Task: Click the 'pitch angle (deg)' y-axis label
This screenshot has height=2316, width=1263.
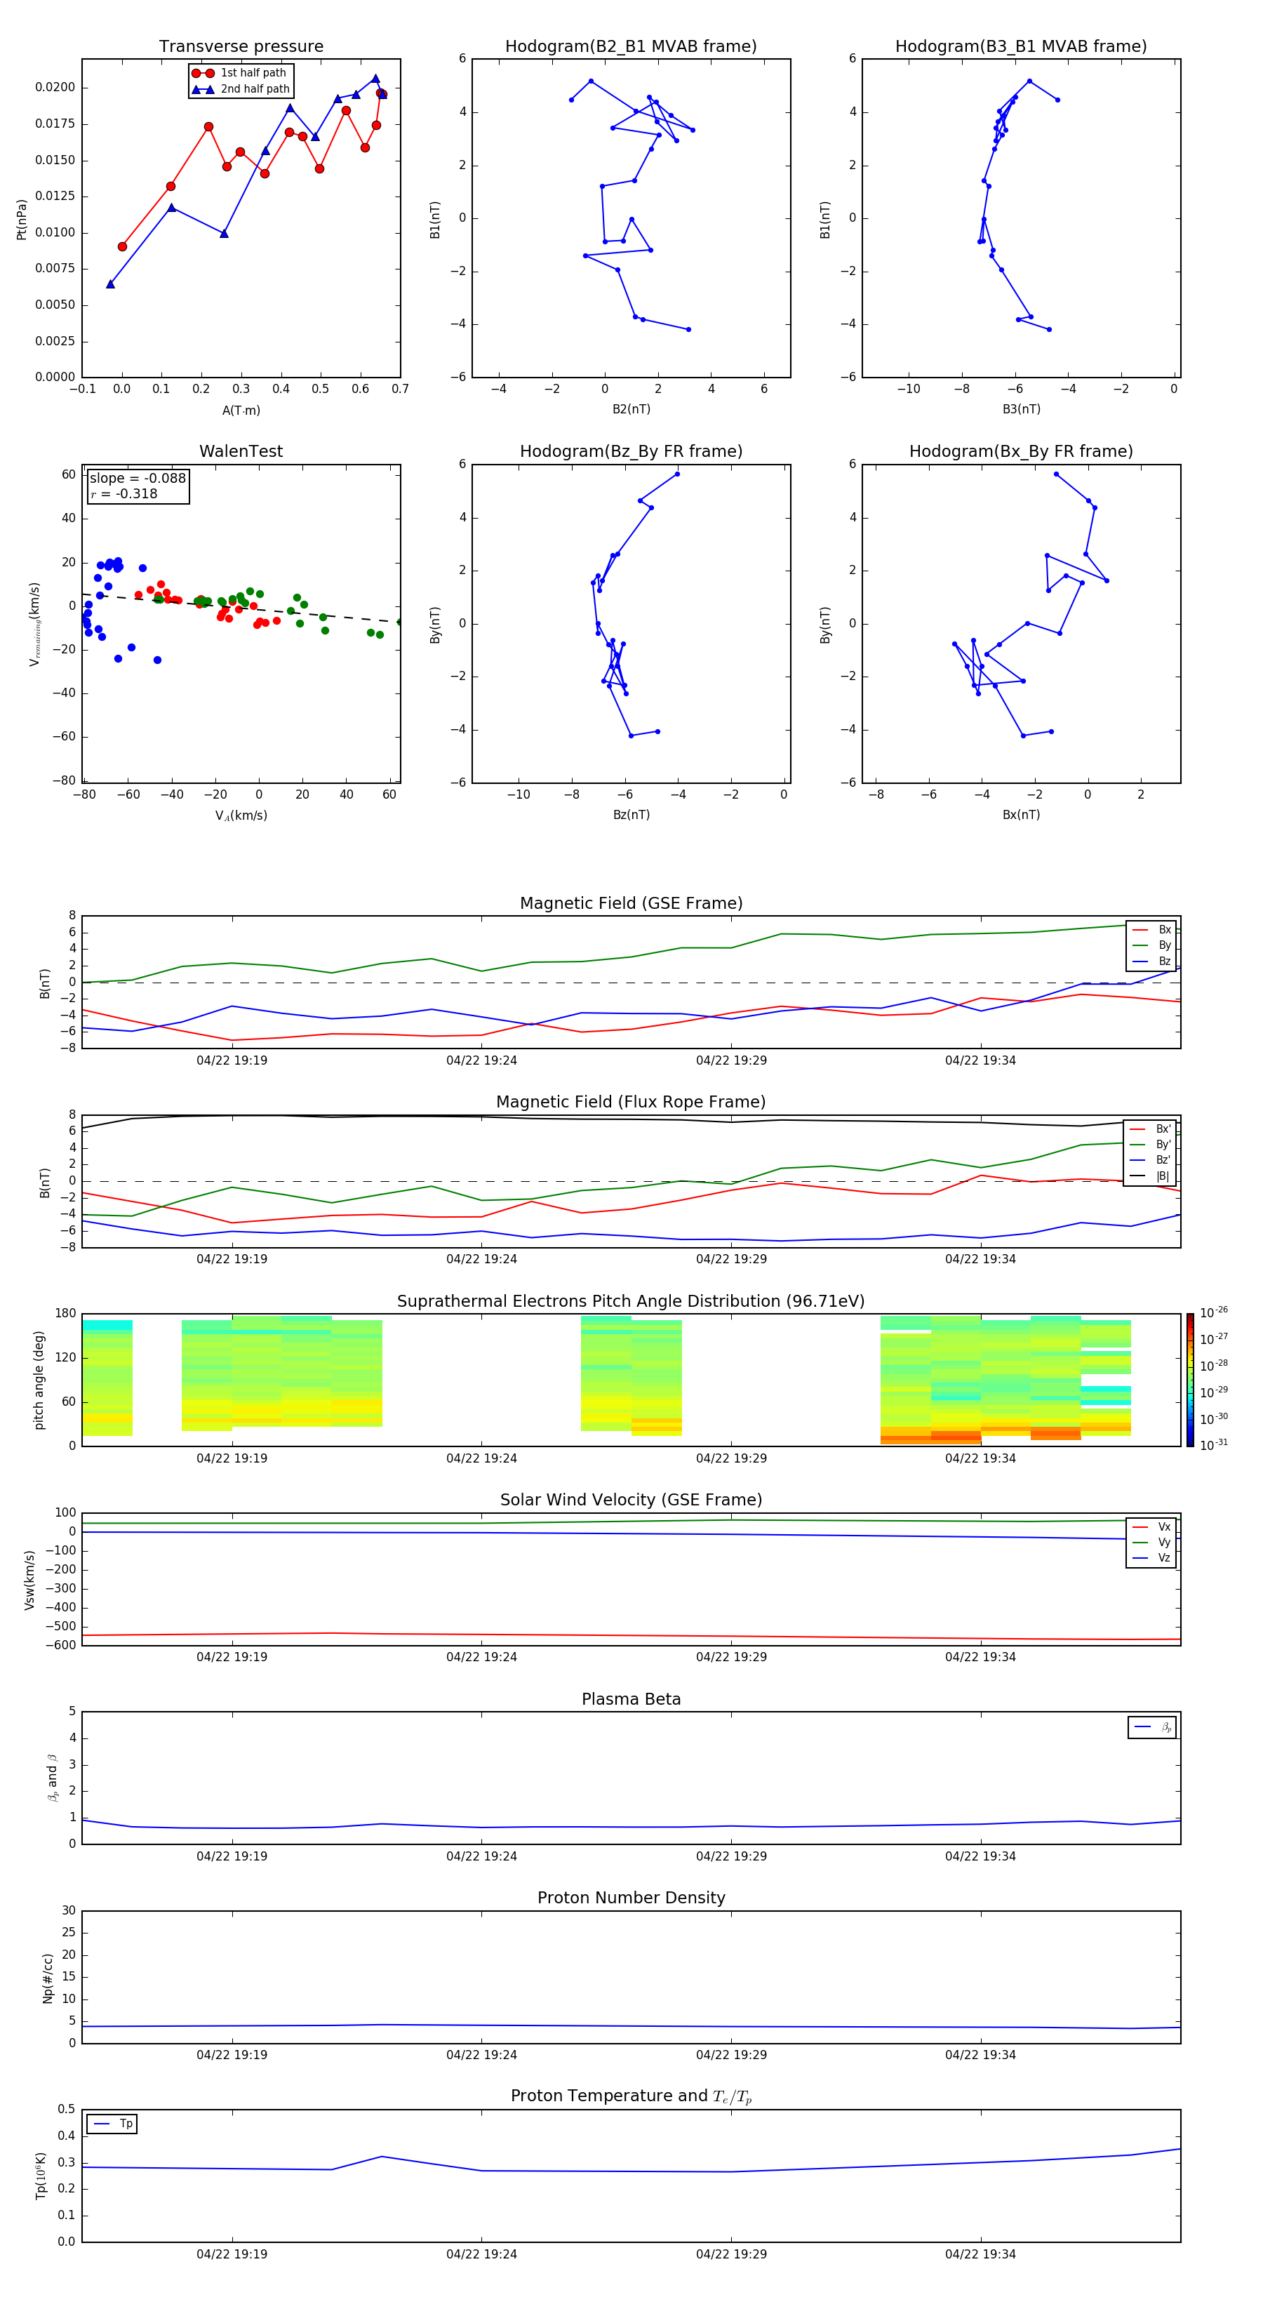Action: point(39,1380)
